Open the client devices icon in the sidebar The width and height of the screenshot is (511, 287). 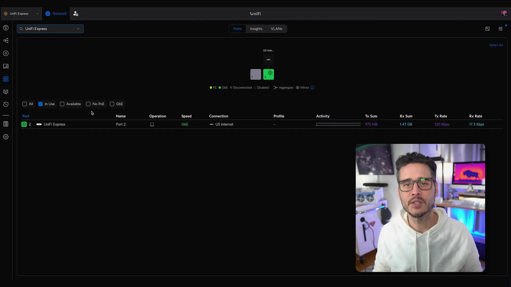coord(6,66)
